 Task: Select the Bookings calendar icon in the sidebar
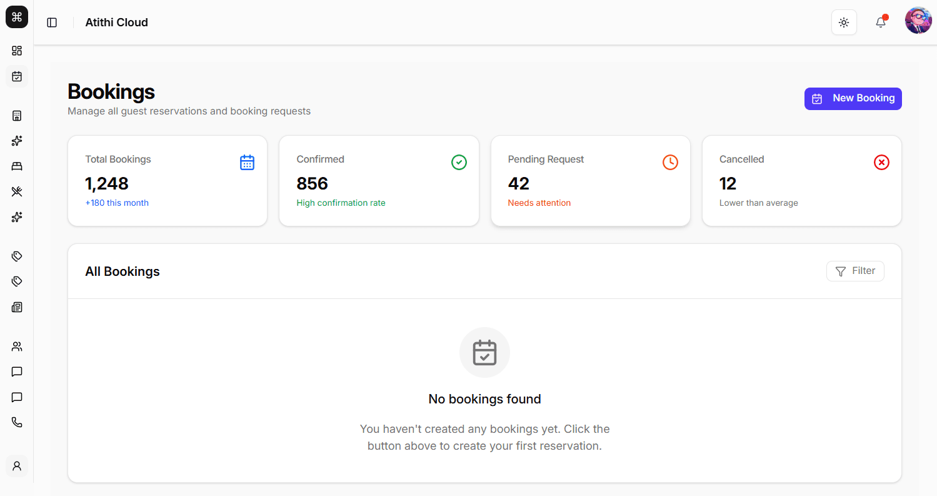point(17,76)
